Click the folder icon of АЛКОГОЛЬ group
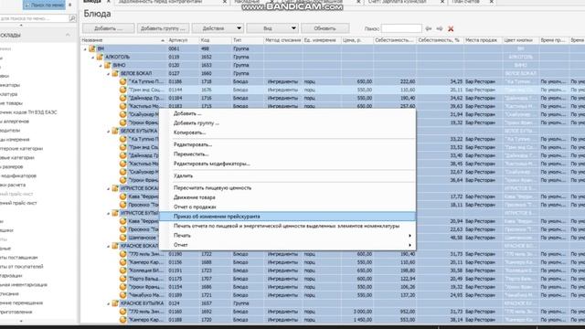The height and width of the screenshot is (329, 585). pyautogui.click(x=100, y=57)
